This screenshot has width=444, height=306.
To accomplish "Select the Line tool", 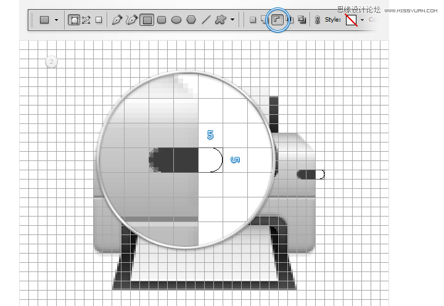I will pyautogui.click(x=206, y=20).
